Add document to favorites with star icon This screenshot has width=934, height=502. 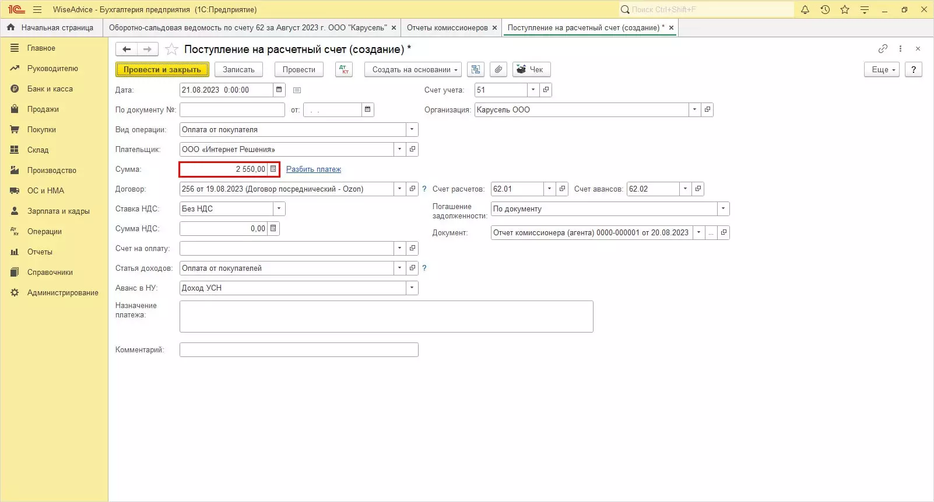pyautogui.click(x=171, y=50)
